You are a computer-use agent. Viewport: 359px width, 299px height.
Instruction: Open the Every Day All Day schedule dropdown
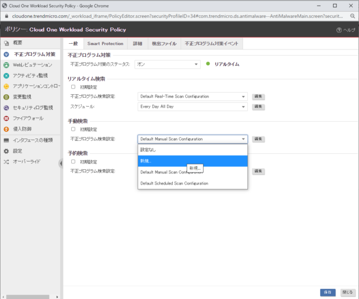(192, 107)
